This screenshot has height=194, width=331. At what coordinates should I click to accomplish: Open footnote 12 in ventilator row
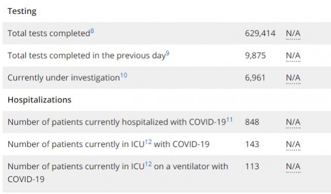[x=148, y=164]
